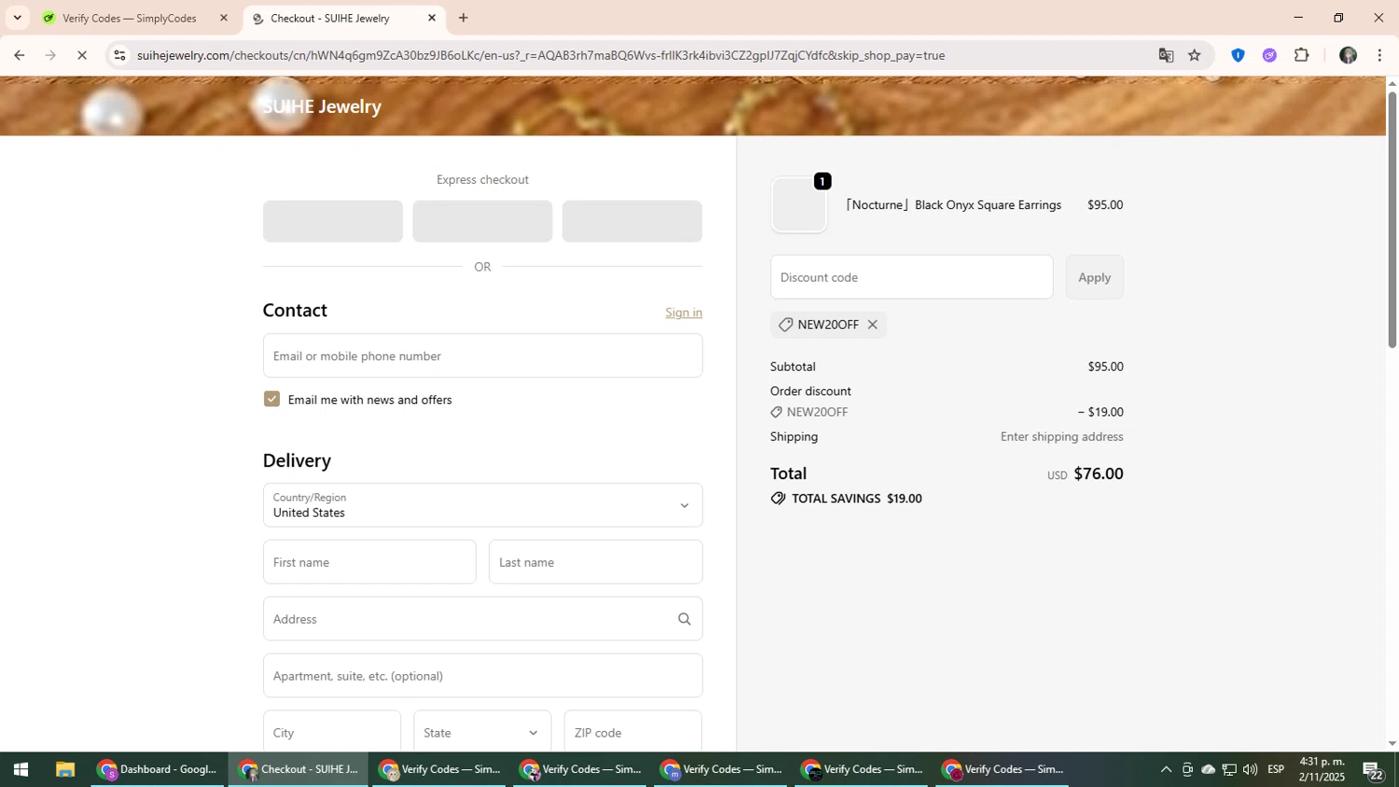
Task: Open the Extensions puzzle icon
Action: pyautogui.click(x=1302, y=55)
